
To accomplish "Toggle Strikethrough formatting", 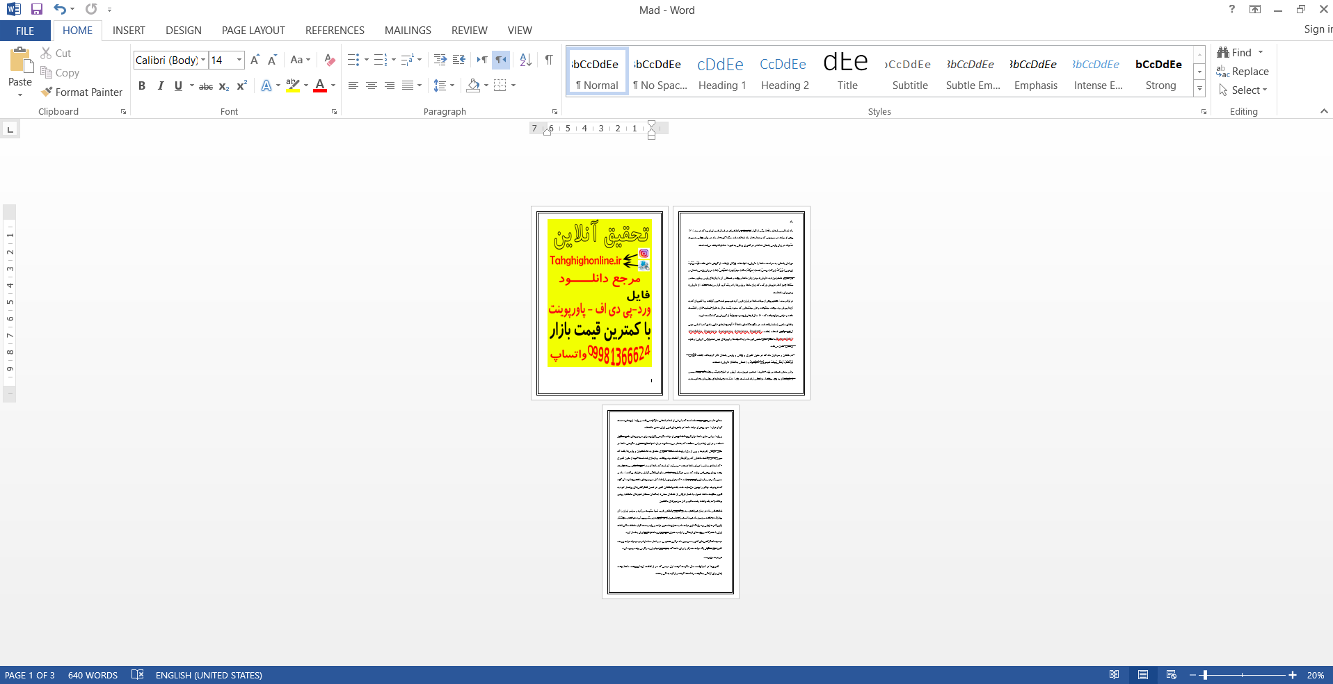I will tap(206, 85).
